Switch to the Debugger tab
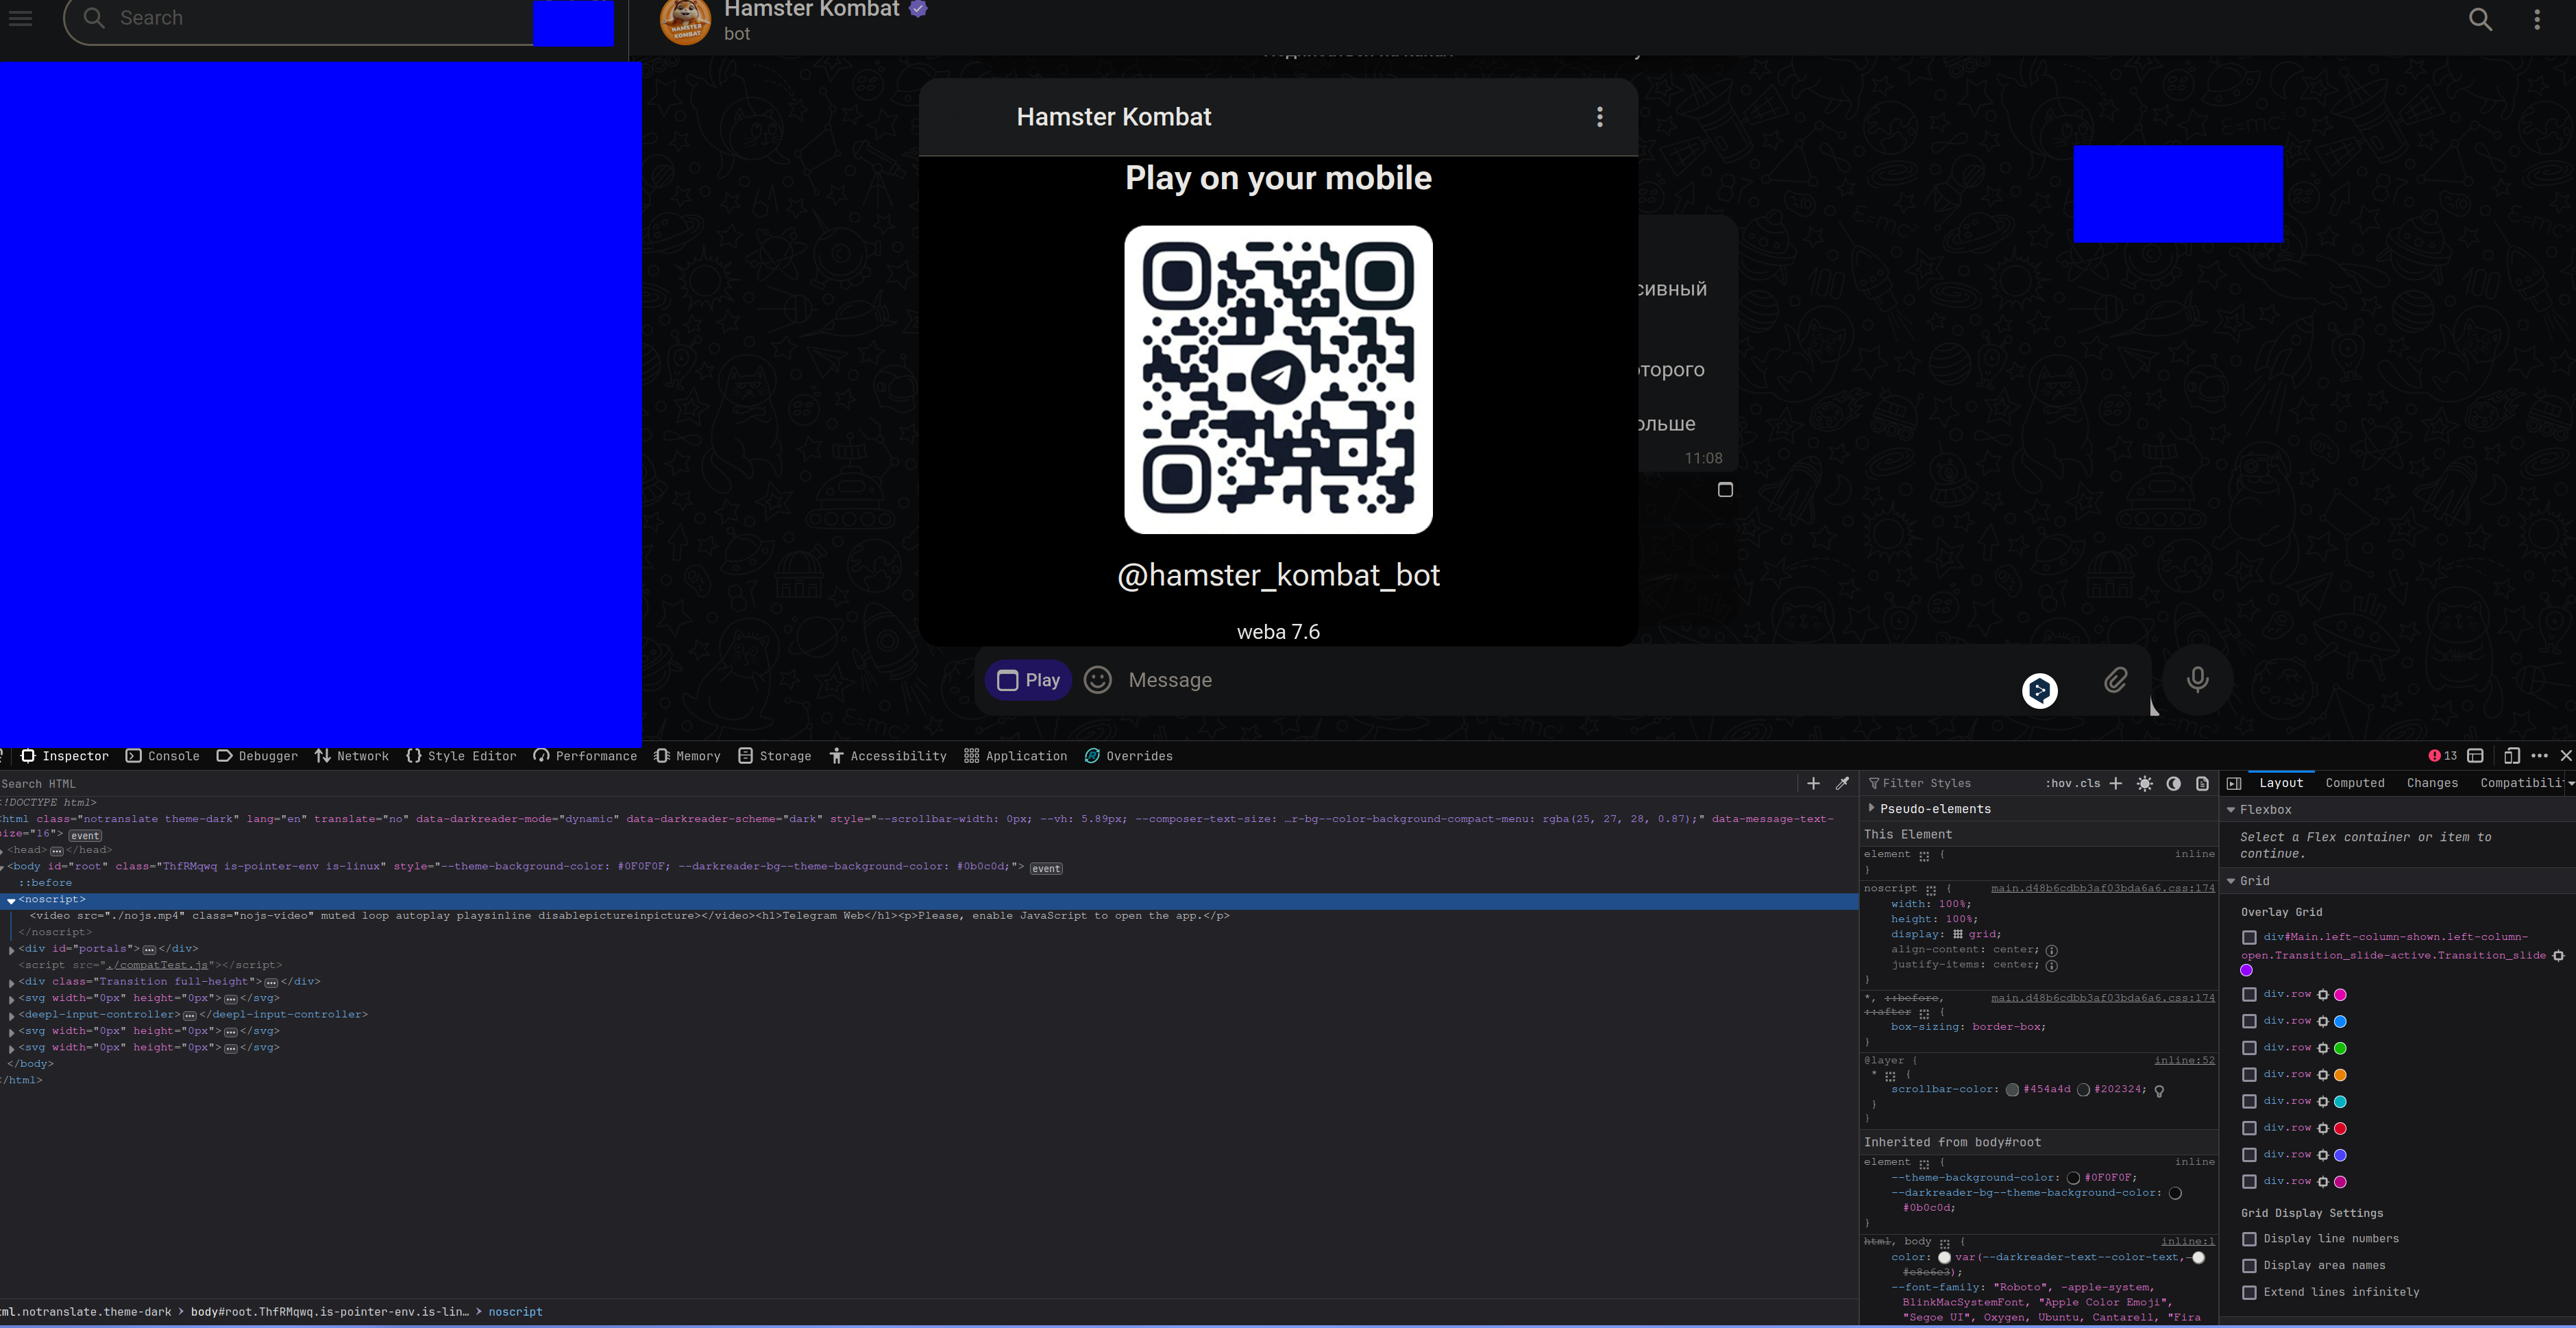2576x1328 pixels. tap(257, 756)
